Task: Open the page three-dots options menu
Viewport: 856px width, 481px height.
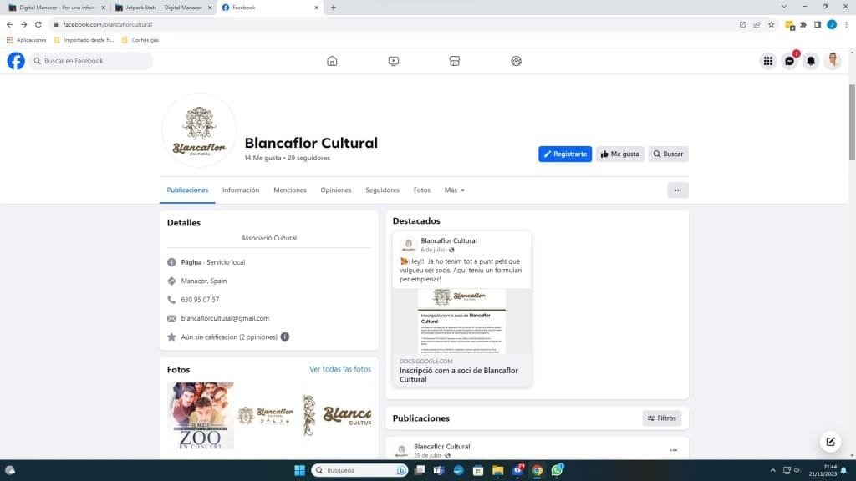Action: [677, 190]
